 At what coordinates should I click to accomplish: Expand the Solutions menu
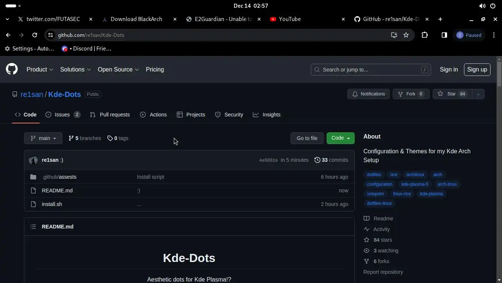coord(75,69)
